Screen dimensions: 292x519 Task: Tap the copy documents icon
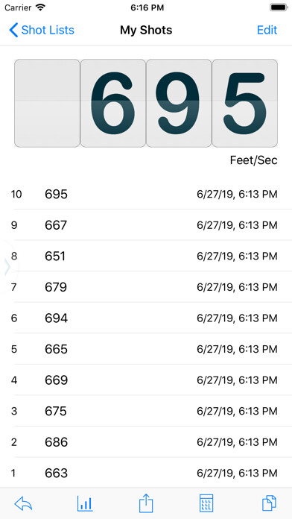(x=269, y=503)
